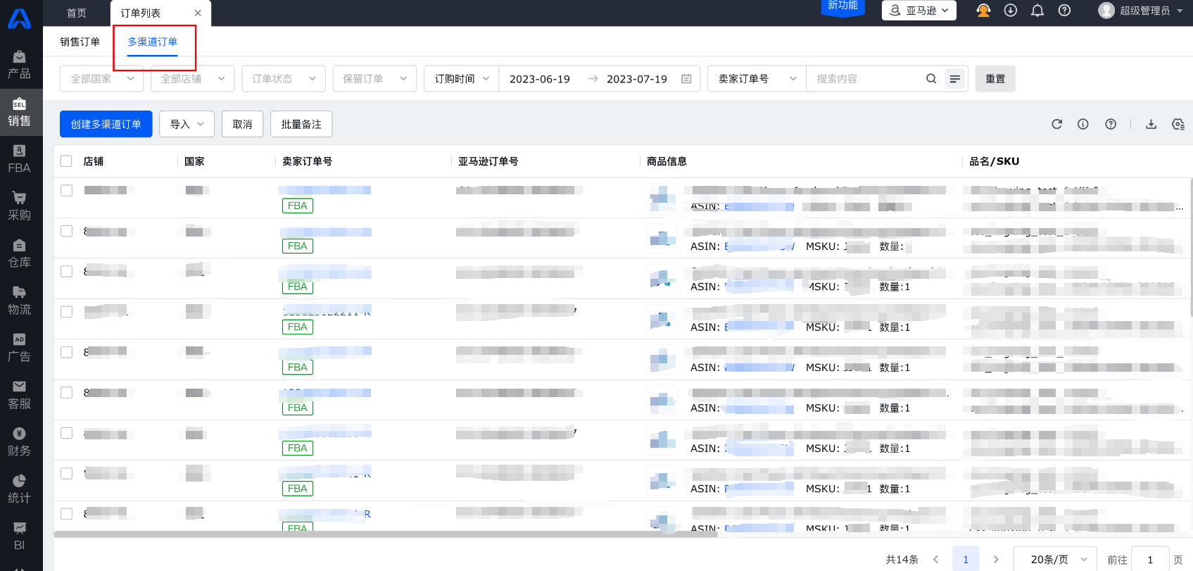This screenshot has height=571, width=1193.
Task: Click the 批量备注 button
Action: coord(301,124)
